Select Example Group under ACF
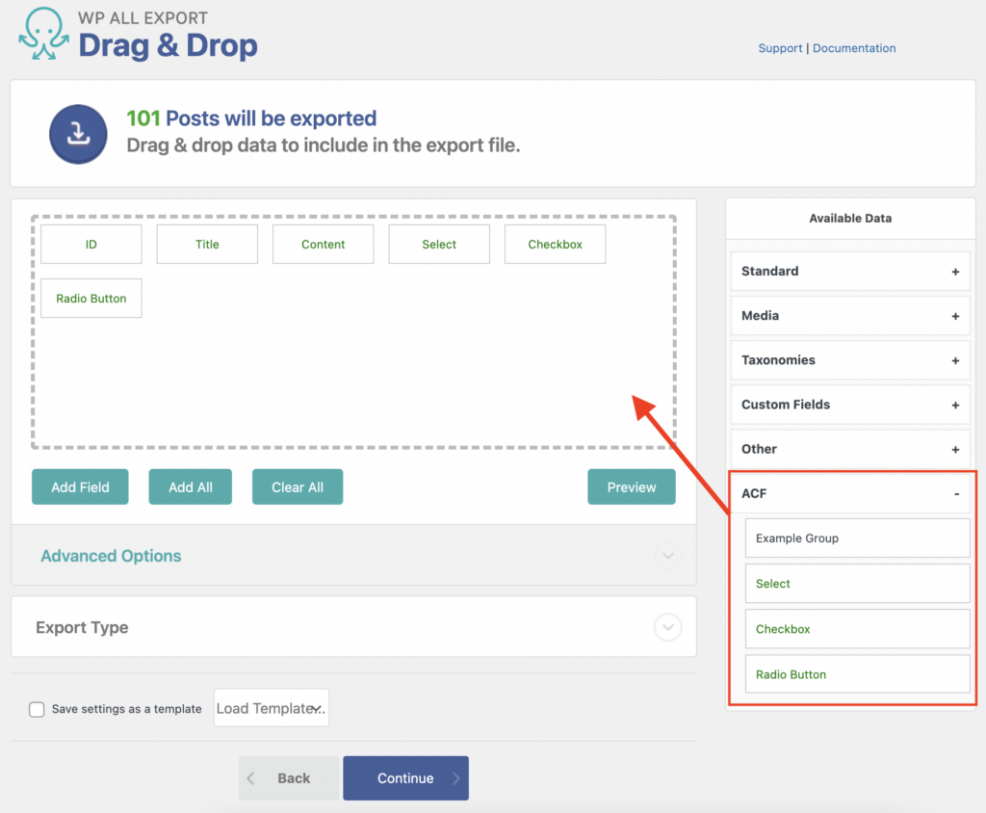986x813 pixels. 856,538
